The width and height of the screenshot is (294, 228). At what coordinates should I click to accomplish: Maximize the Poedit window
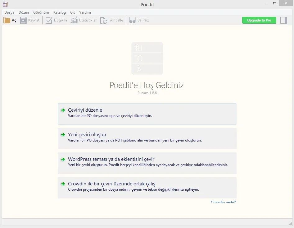[275, 3]
